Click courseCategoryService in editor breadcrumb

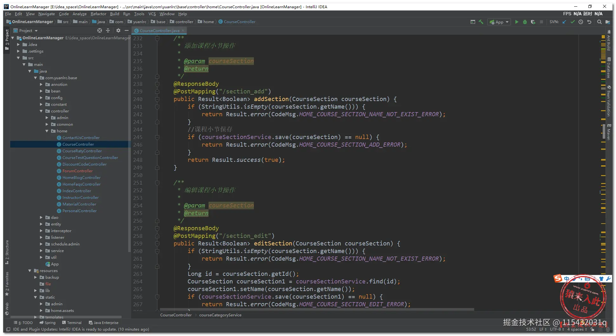click(220, 315)
